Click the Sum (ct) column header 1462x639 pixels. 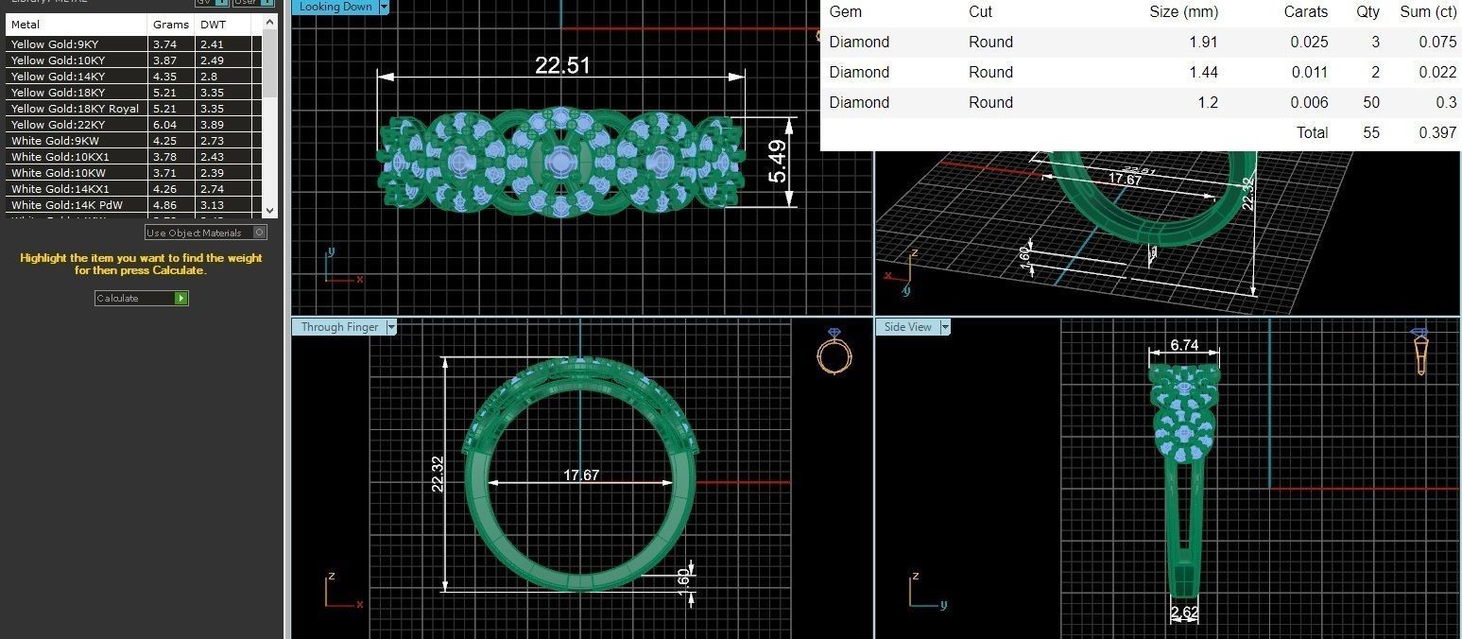point(1428,12)
